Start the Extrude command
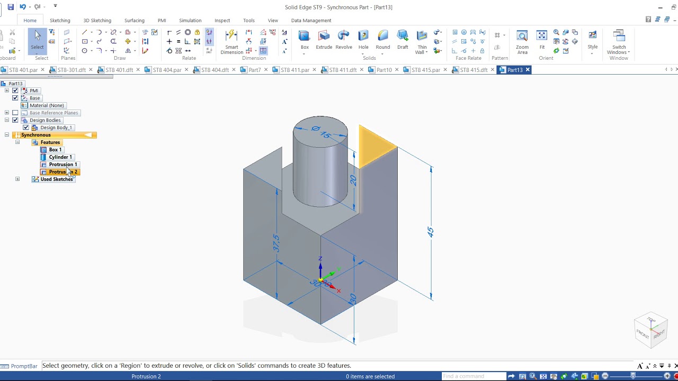 324,40
